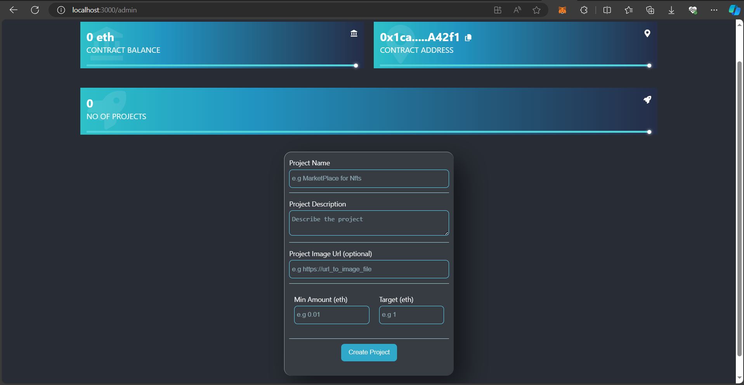The height and width of the screenshot is (385, 744).
Task: Copy the contract address 0x1ca.....A42f1
Action: click(x=468, y=38)
